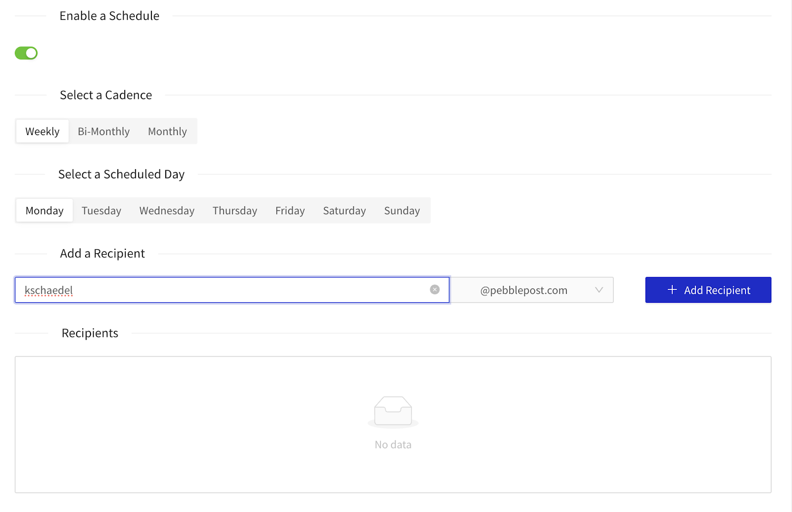Select the Bi-Monthly cadence option
This screenshot has width=792, height=512.
tap(103, 132)
